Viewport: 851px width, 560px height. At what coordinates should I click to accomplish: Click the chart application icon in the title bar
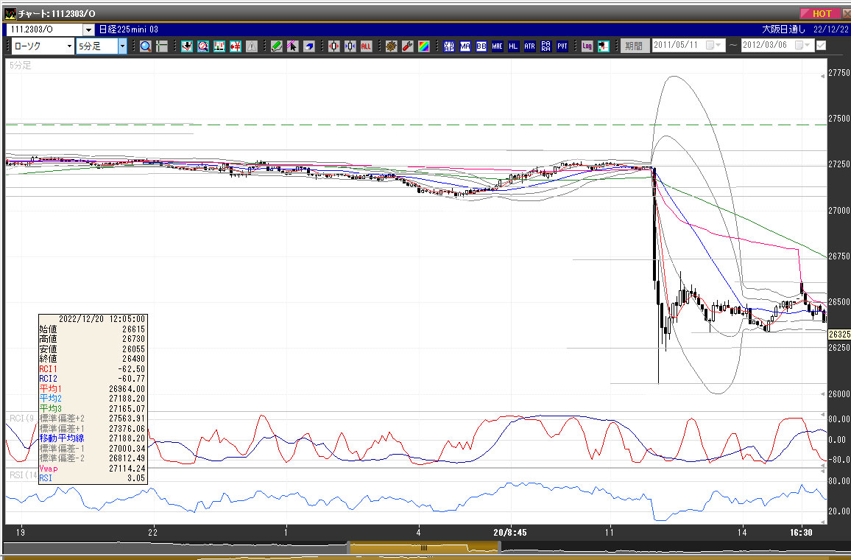10,13
